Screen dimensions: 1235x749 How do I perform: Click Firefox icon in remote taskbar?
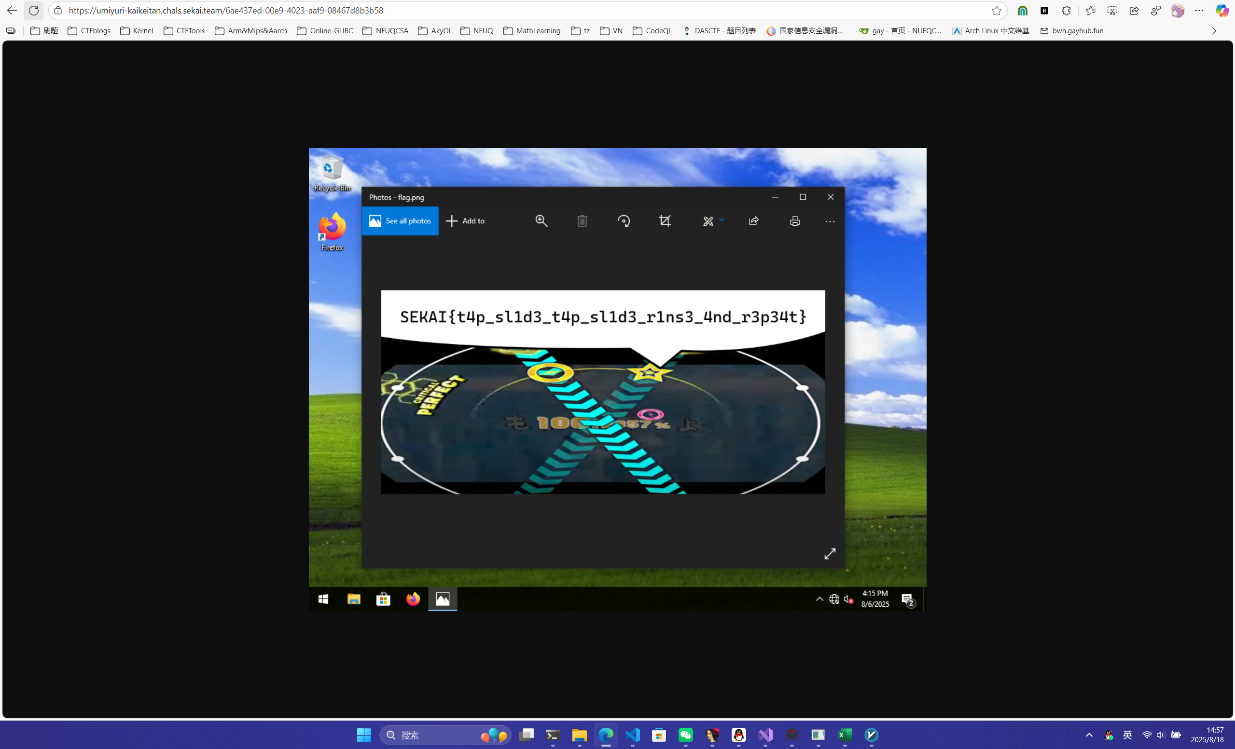pos(413,599)
